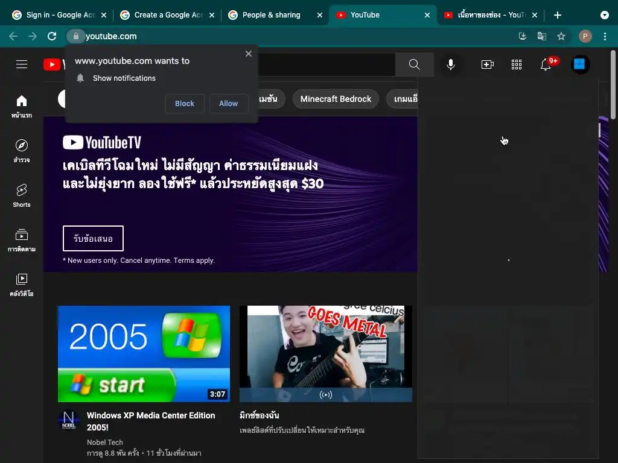Image resolution: width=618 pixels, height=463 pixels.
Task: Block YouTube notifications
Action: point(185,103)
